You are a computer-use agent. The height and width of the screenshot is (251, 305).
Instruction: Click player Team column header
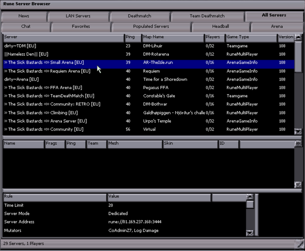pyautogui.click(x=96, y=144)
